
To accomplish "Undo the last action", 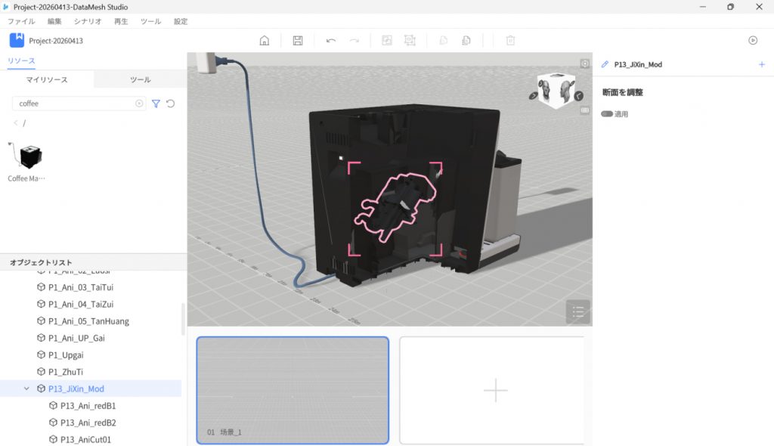I will coord(330,41).
